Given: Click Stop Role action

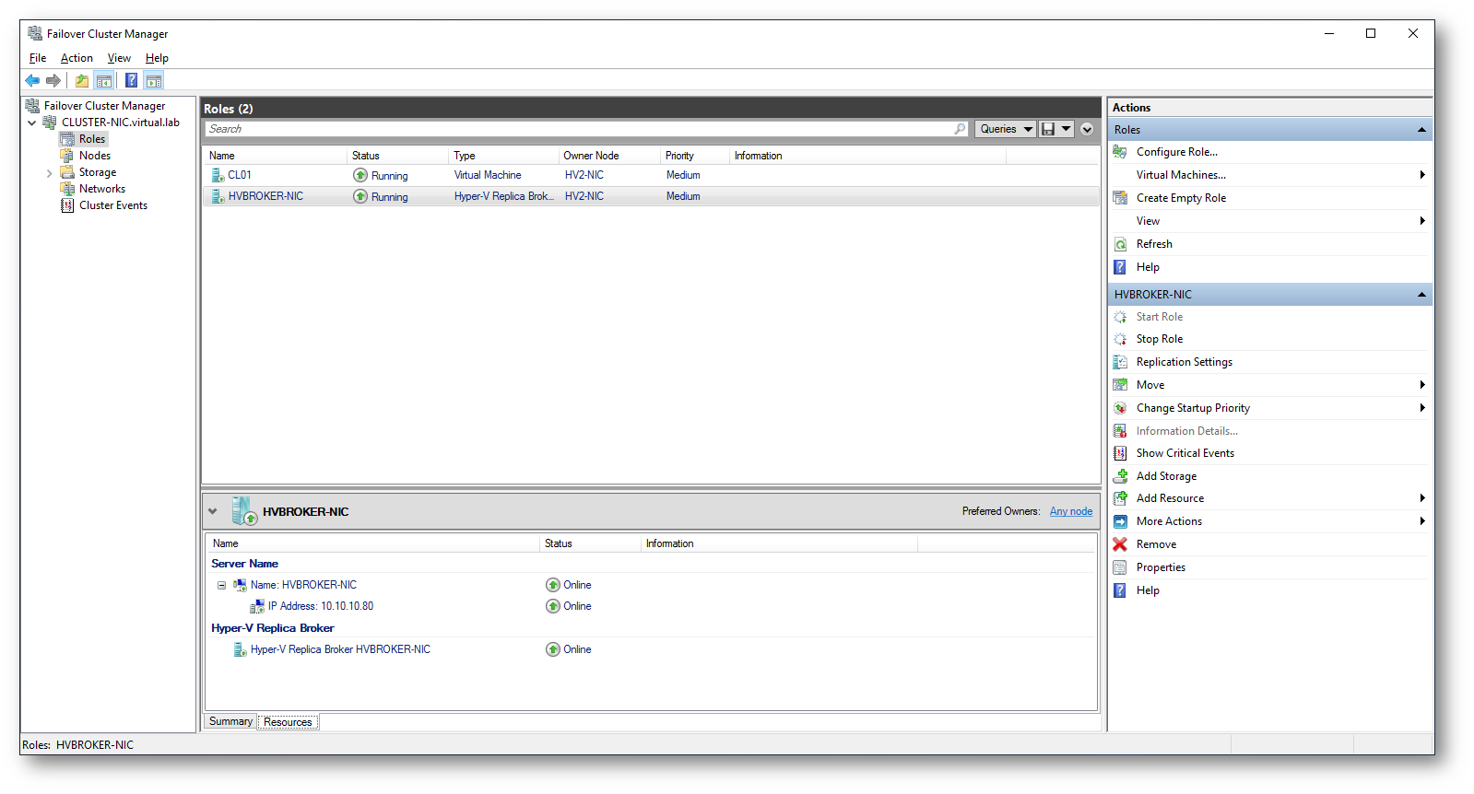Looking at the screenshot, I should (x=1160, y=339).
